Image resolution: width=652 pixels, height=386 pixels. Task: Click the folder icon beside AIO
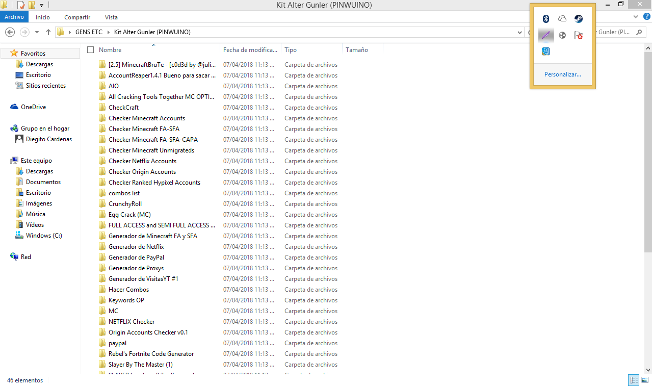(x=102, y=86)
